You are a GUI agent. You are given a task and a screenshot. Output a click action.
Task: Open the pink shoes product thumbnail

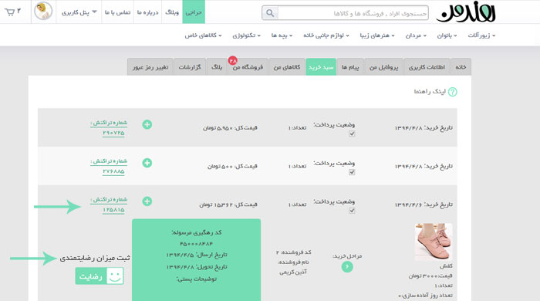(x=434, y=242)
